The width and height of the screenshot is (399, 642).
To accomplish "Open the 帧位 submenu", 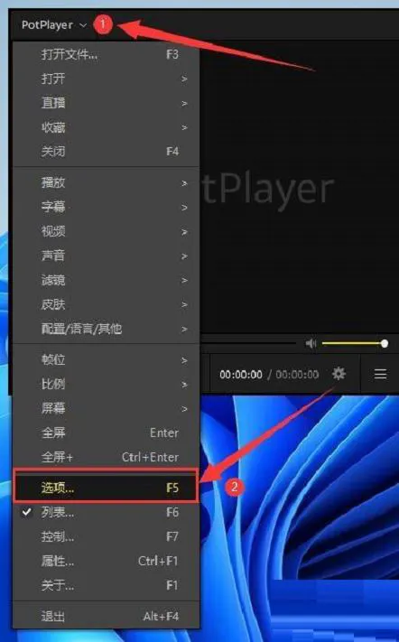I will click(107, 360).
